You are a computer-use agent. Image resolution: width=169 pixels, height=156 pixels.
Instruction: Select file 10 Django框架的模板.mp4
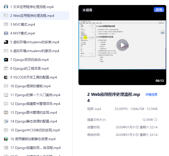(x=35, y=86)
